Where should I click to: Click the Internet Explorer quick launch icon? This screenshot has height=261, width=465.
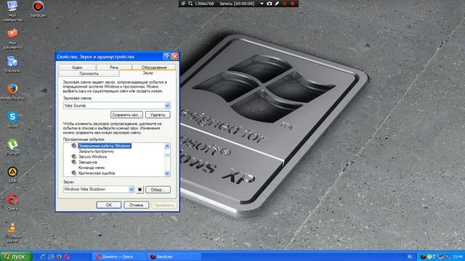coord(43,257)
